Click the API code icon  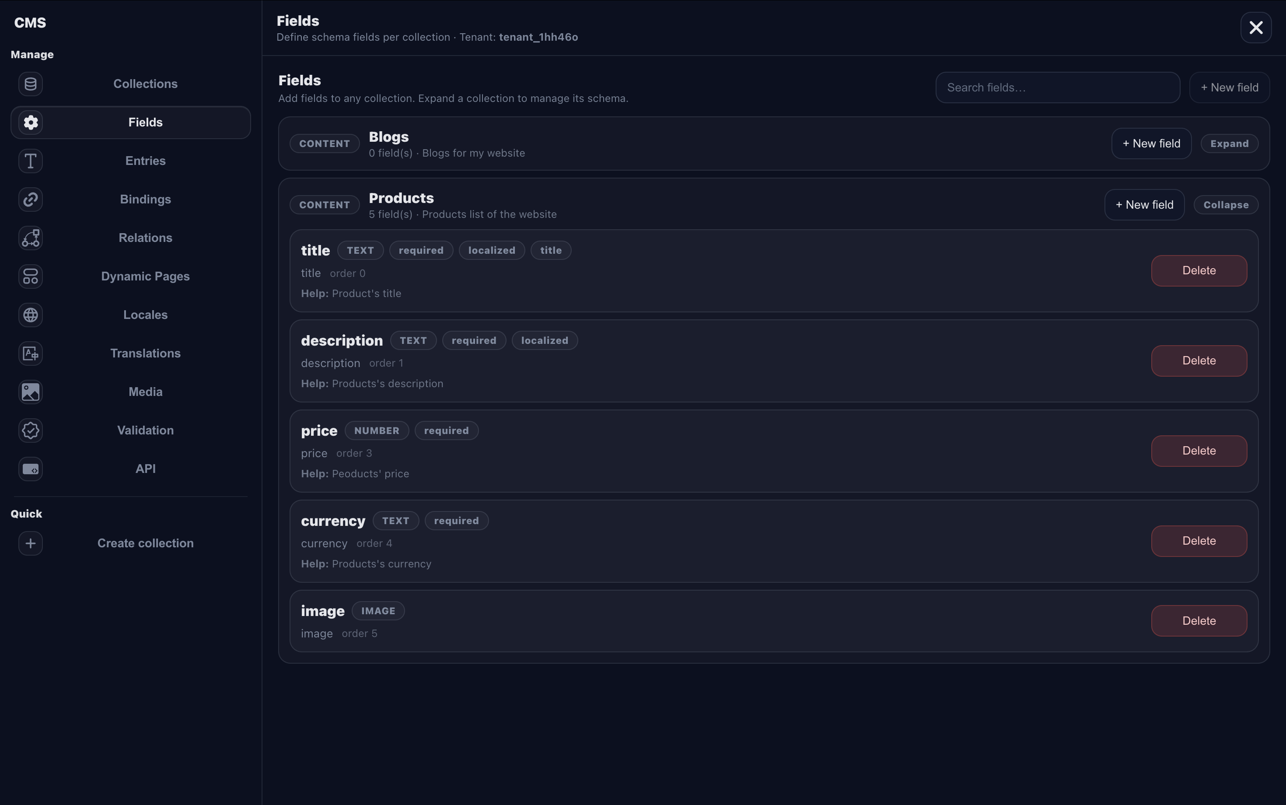[x=30, y=469]
